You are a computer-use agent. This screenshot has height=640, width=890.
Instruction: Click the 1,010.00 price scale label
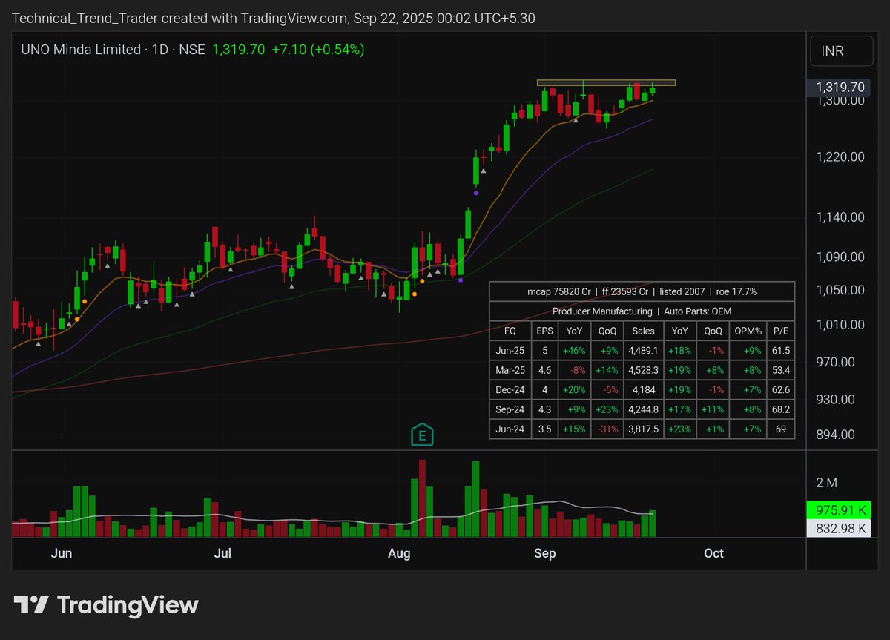(840, 325)
